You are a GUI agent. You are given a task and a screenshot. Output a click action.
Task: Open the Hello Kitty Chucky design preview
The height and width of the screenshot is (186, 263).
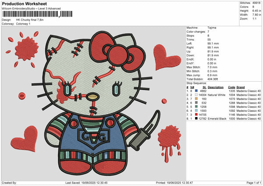pos(94,103)
